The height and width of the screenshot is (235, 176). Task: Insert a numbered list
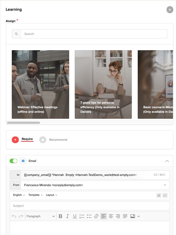(82, 216)
